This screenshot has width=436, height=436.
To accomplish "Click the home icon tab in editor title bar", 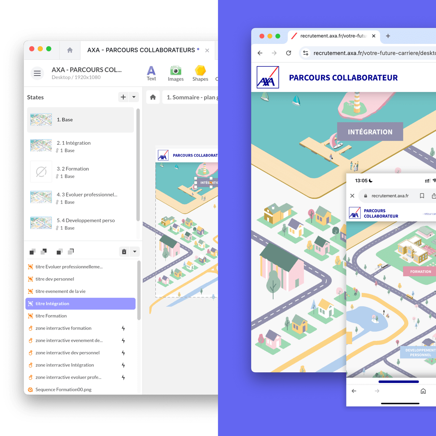I will pos(70,50).
